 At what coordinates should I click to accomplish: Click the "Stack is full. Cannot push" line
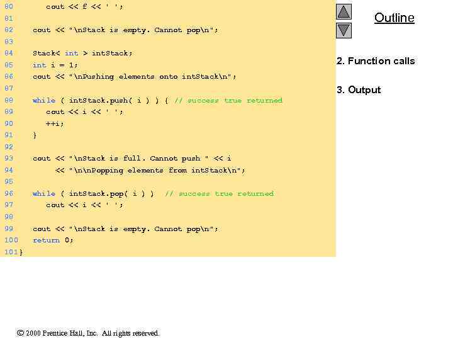[131, 159]
